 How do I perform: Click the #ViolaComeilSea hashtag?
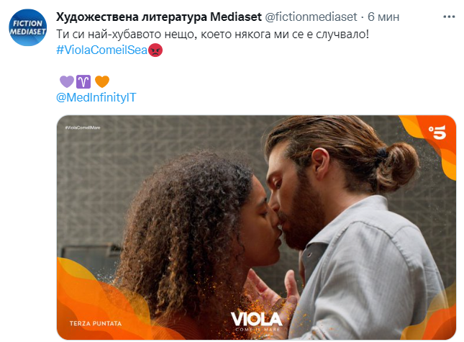click(x=101, y=50)
